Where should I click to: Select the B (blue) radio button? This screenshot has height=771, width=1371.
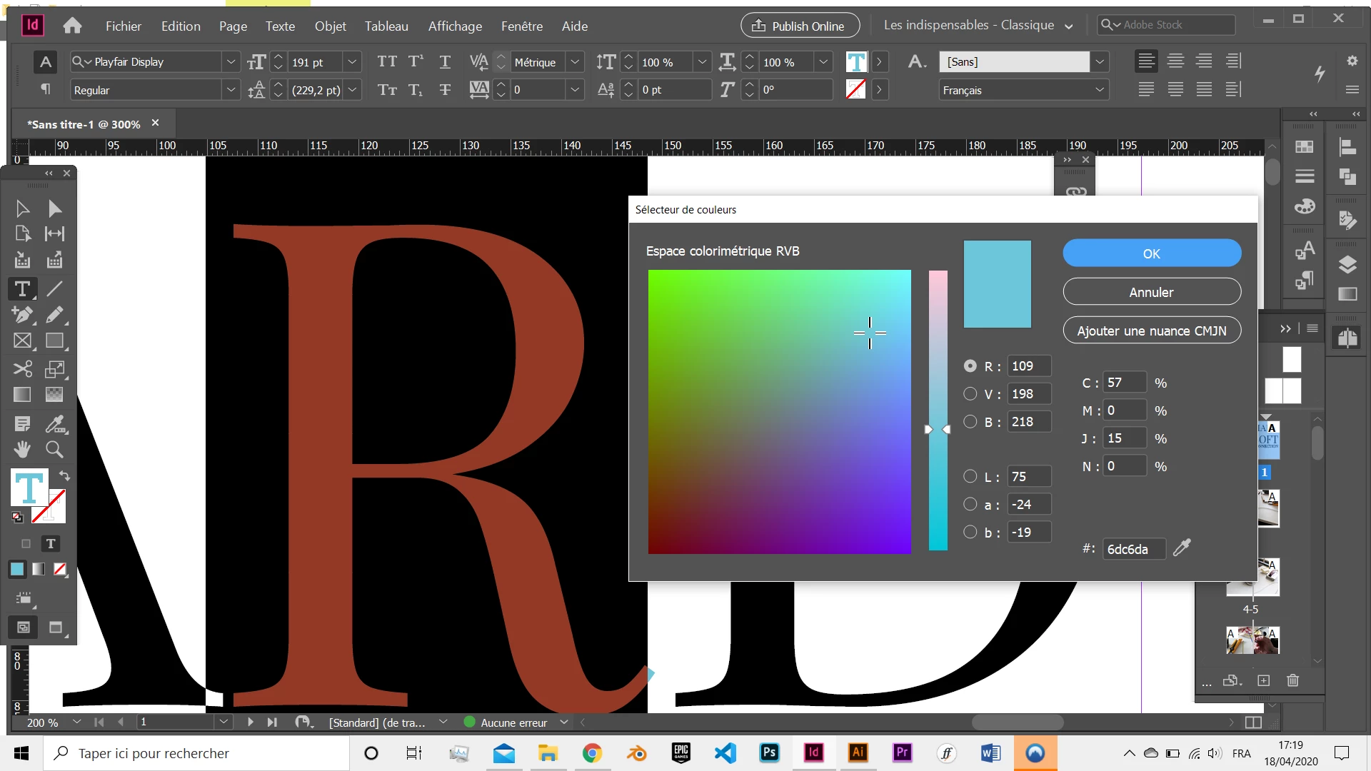point(970,421)
